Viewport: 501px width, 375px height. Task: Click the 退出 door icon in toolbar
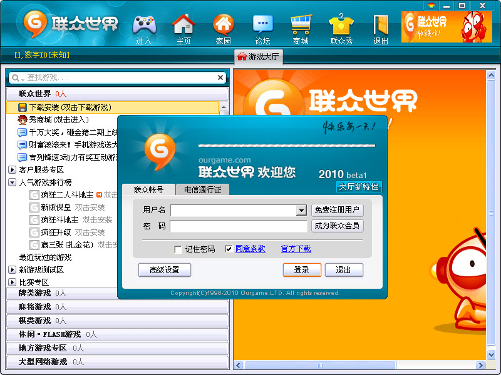pos(381,24)
